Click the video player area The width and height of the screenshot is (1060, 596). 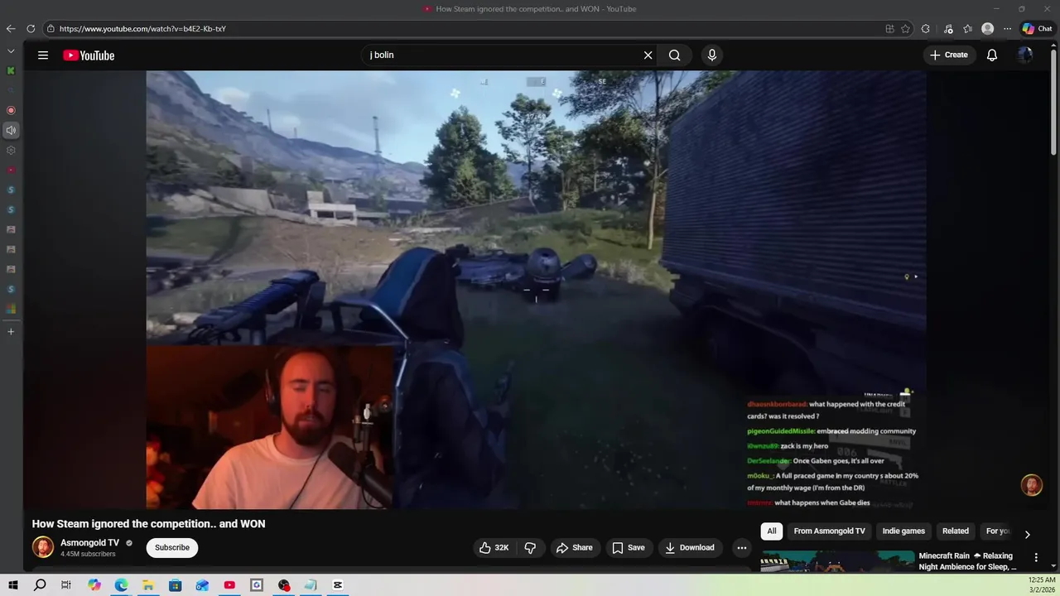pos(536,290)
